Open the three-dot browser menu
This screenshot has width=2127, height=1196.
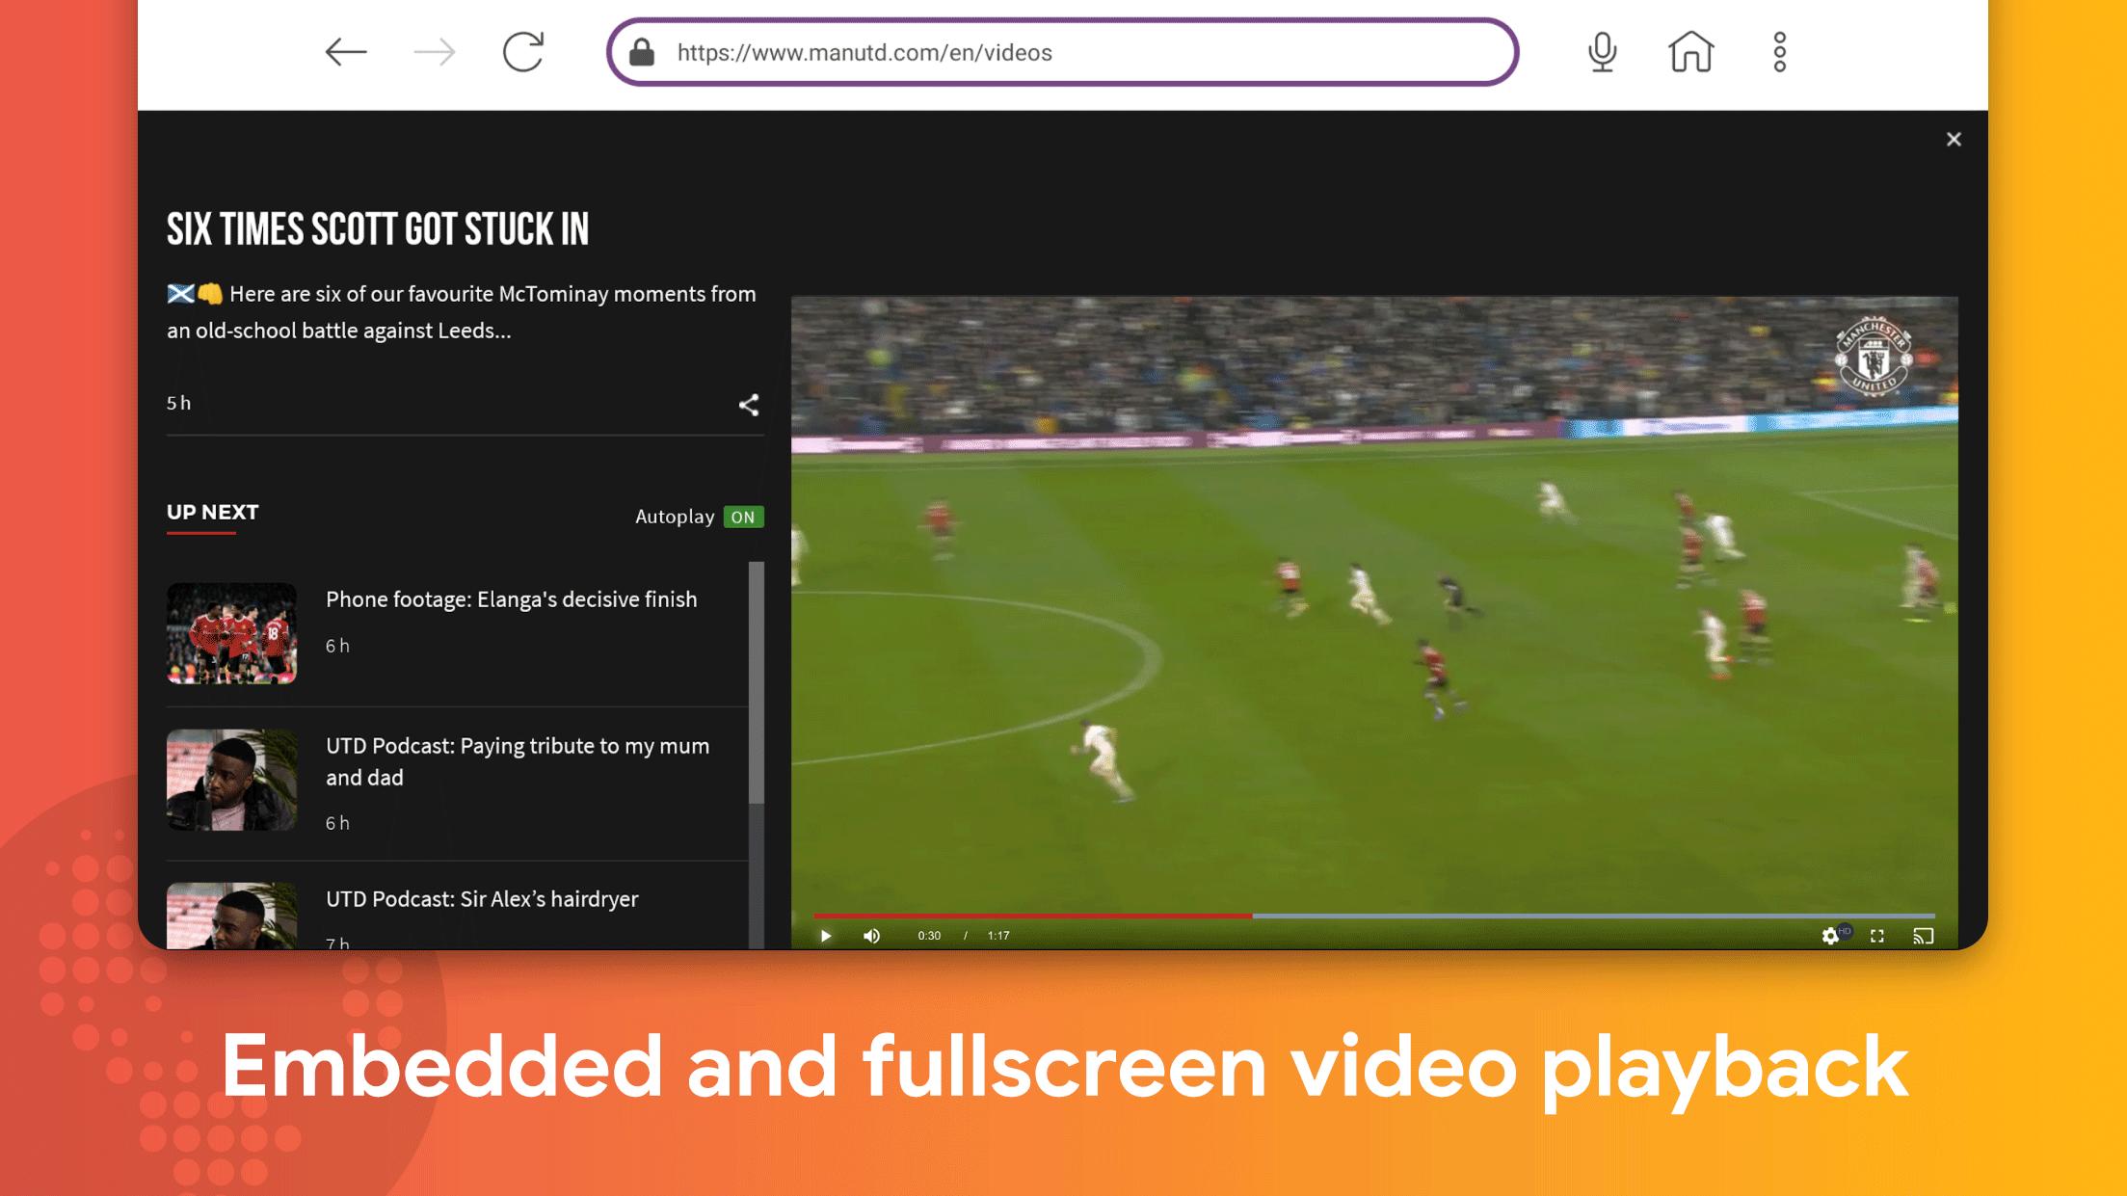(1780, 52)
